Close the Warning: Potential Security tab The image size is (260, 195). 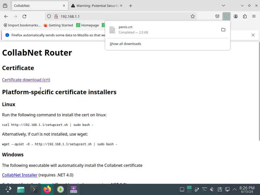[x=121, y=6]
